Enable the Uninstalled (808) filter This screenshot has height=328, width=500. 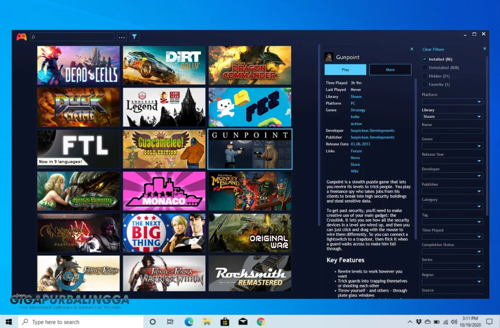pos(424,67)
